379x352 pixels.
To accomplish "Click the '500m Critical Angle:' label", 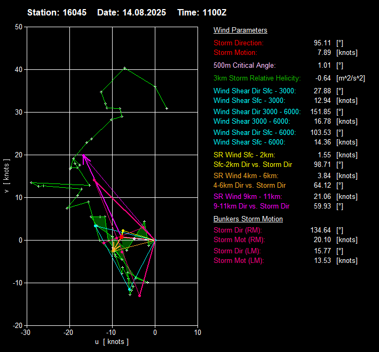I will (244, 66).
